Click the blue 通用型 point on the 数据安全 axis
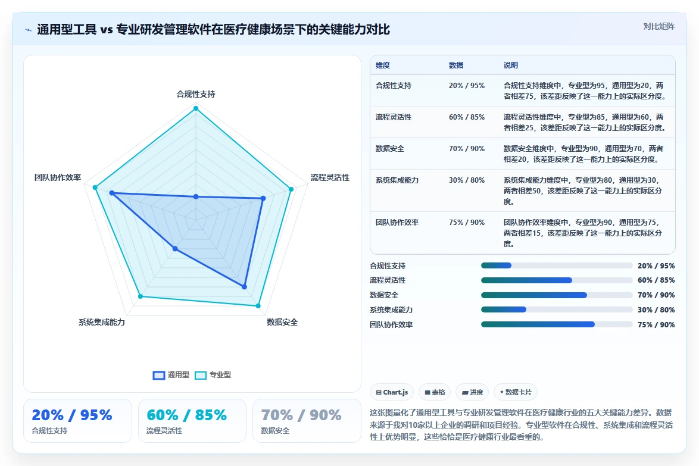Image resolution: width=699 pixels, height=466 pixels. click(244, 287)
